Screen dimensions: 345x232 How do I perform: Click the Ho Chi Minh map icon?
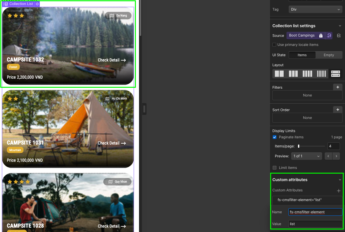click(107, 99)
